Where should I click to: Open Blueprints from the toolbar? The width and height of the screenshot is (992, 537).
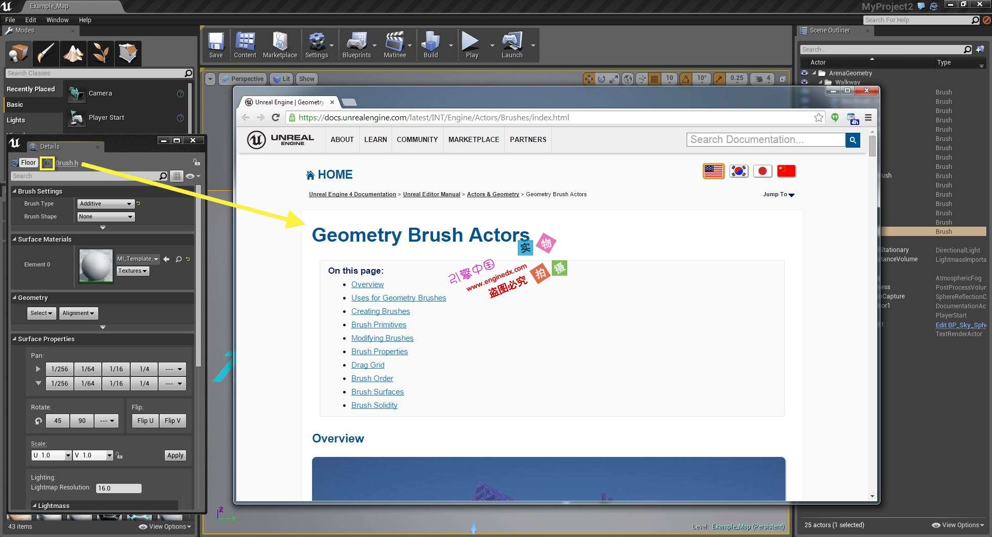[x=357, y=45]
